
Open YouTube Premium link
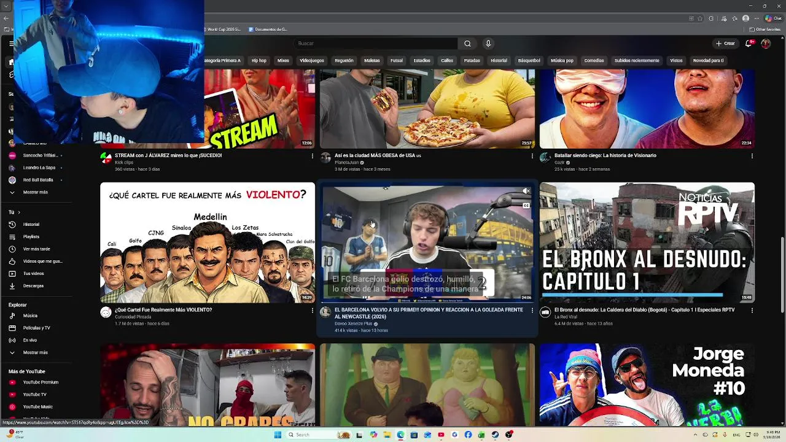(41, 382)
